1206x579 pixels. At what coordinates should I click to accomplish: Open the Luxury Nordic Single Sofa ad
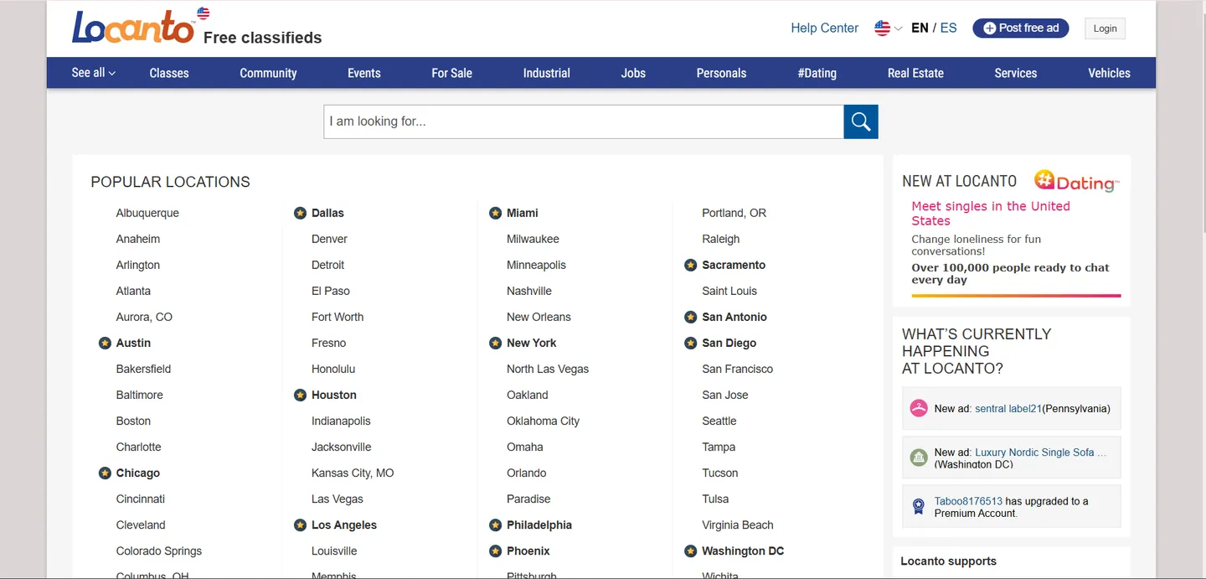pos(1041,452)
